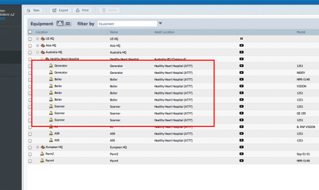The height and width of the screenshot is (190, 319).
Task: Click the +2 link in sidebar
Action: tap(12, 14)
